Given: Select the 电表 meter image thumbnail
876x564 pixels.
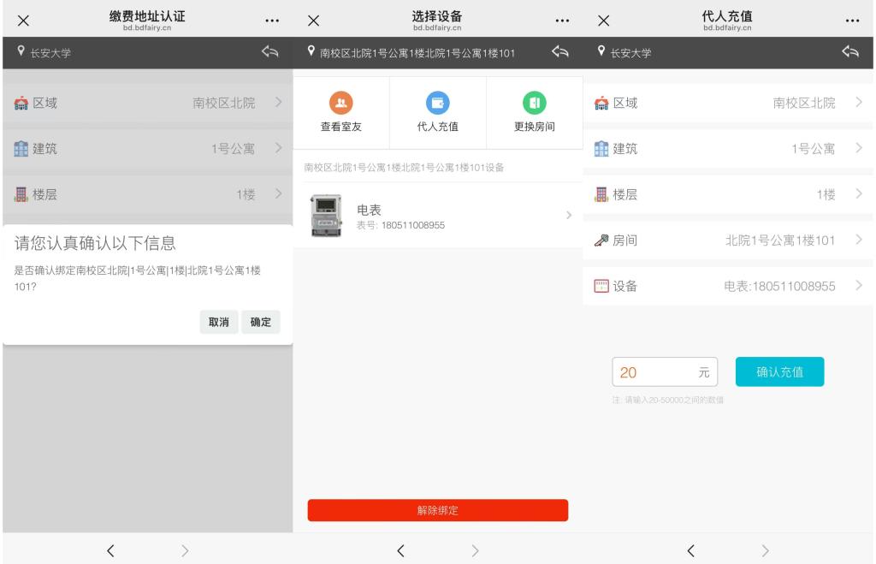Looking at the screenshot, I should point(326,216).
